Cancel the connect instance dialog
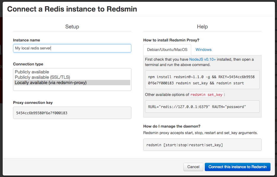 [193, 167]
